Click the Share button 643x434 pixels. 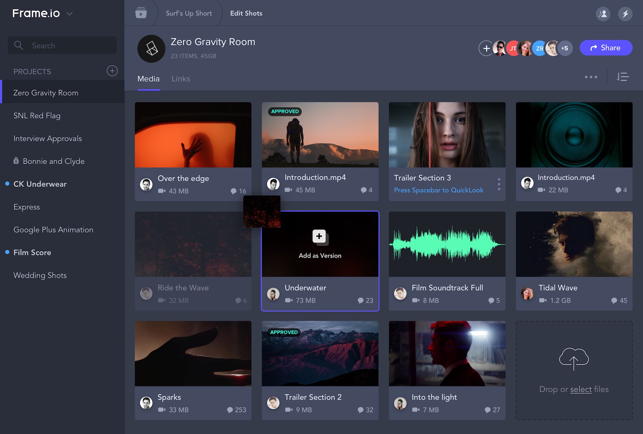click(x=606, y=48)
